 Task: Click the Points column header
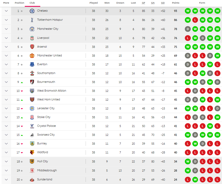[176, 3]
